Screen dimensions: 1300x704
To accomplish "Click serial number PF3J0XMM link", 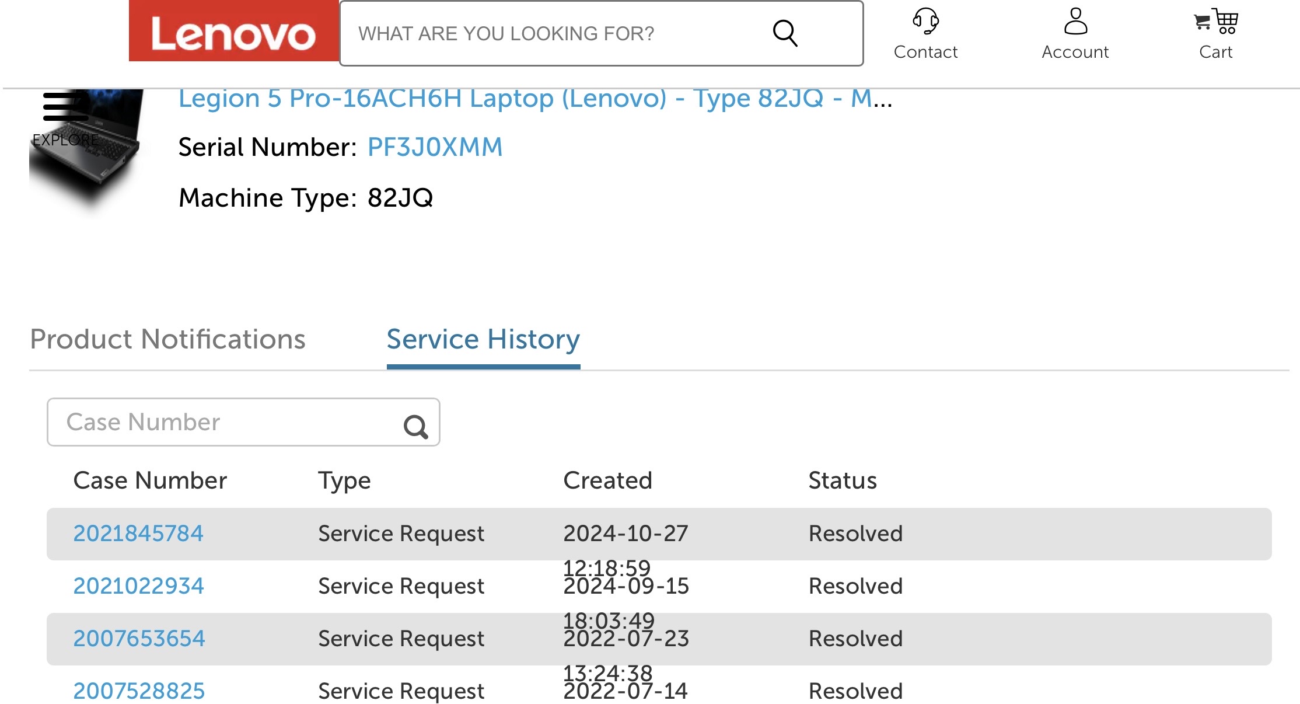I will pos(435,147).
